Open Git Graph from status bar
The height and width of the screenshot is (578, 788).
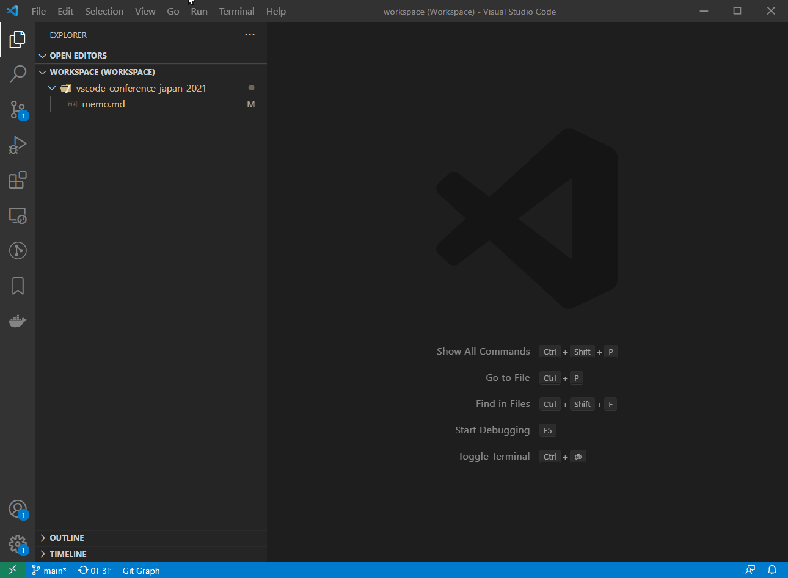[141, 570]
